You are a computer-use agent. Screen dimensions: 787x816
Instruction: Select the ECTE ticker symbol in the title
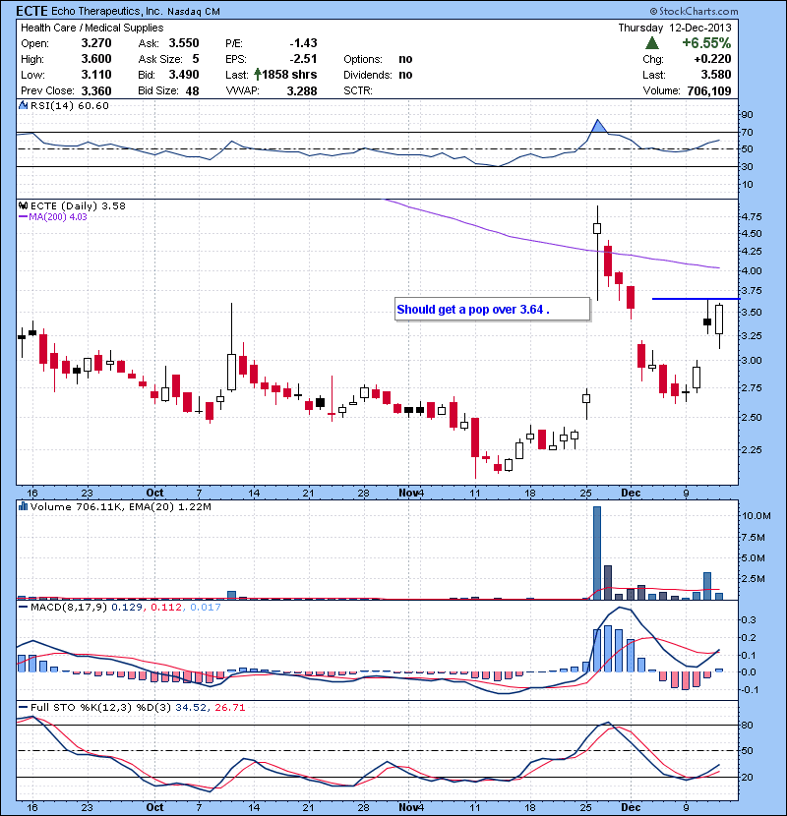point(31,11)
